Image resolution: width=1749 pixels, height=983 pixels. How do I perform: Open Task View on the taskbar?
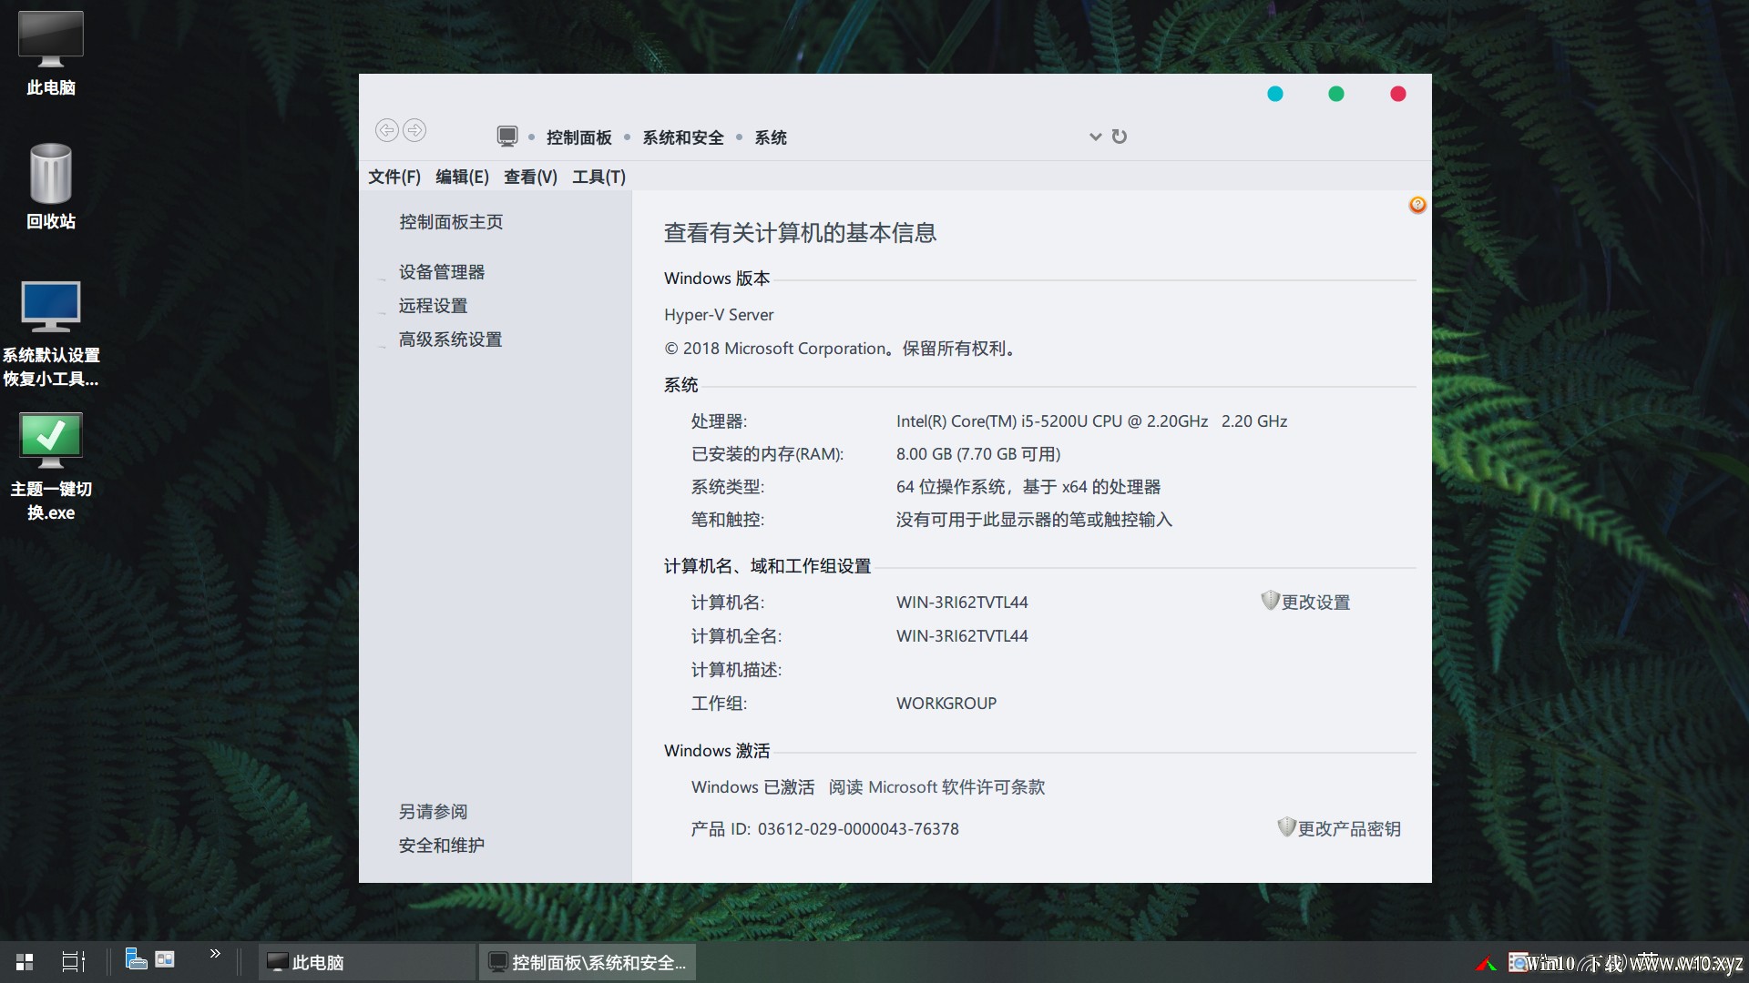pos(73,962)
